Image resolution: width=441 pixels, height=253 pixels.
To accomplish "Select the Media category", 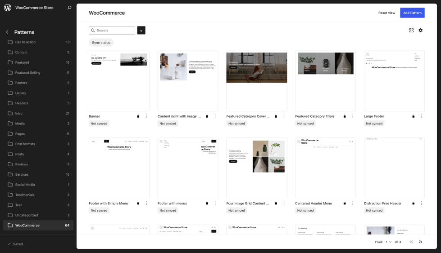I will tap(38, 124).
